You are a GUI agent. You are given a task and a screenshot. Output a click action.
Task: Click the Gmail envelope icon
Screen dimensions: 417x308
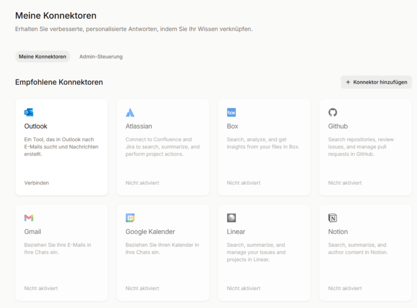(x=29, y=218)
